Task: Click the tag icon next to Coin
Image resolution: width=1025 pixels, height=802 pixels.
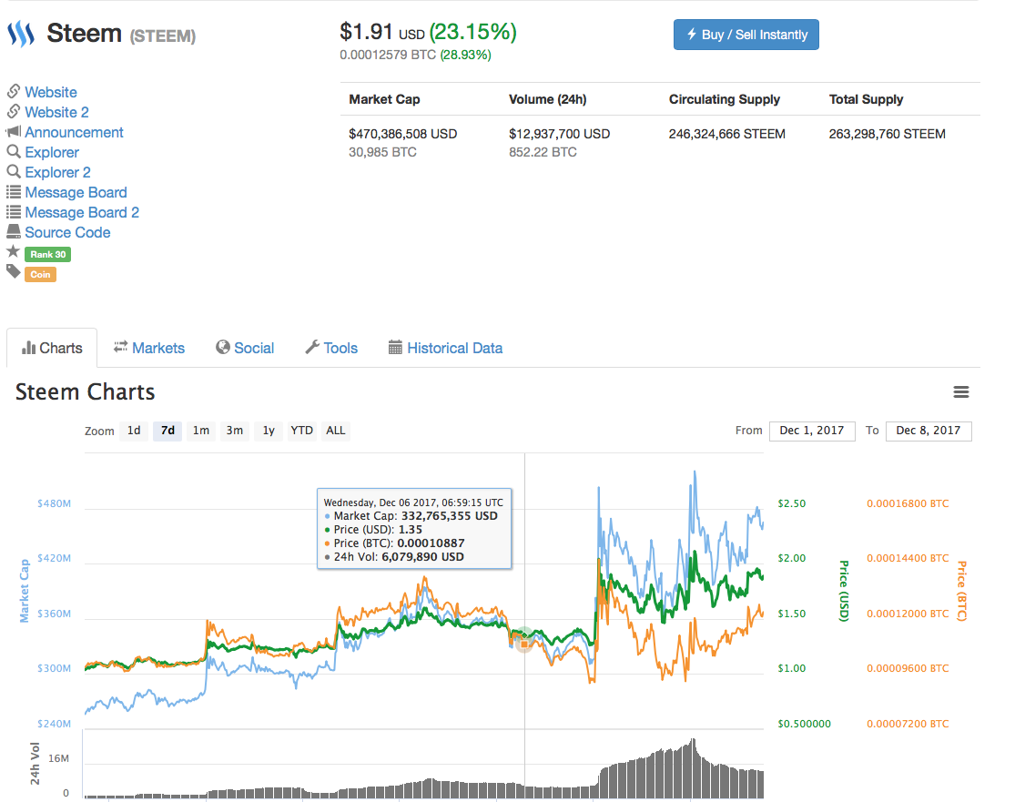Action: pos(13,271)
